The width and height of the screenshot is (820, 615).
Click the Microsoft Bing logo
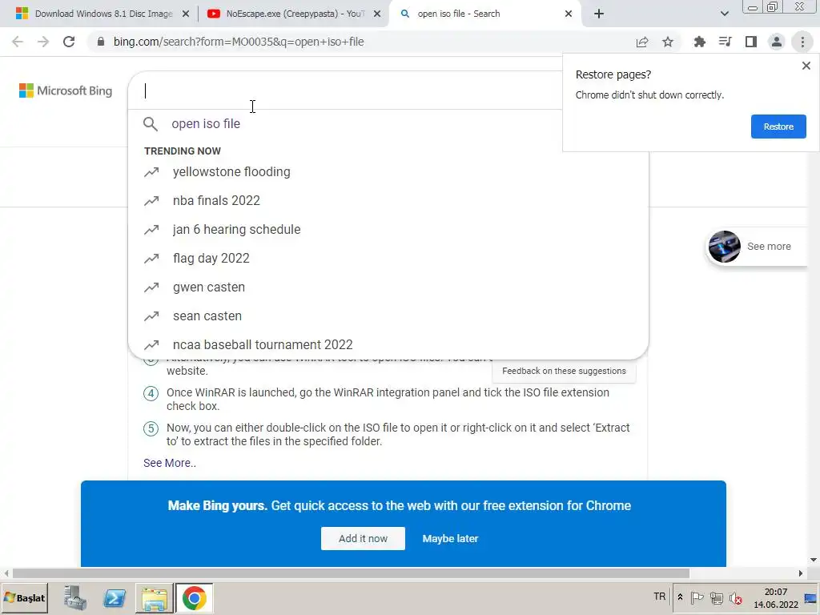point(66,90)
